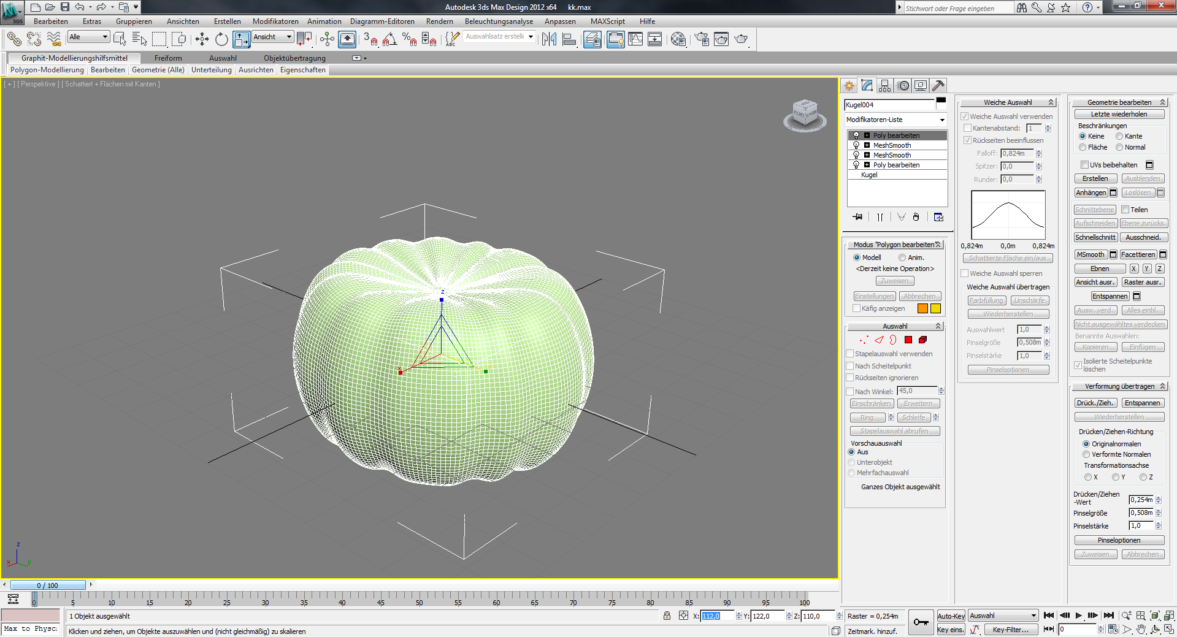This screenshot has height=637, width=1177.
Task: Click the Render Production teapot icon
Action: click(x=741, y=39)
